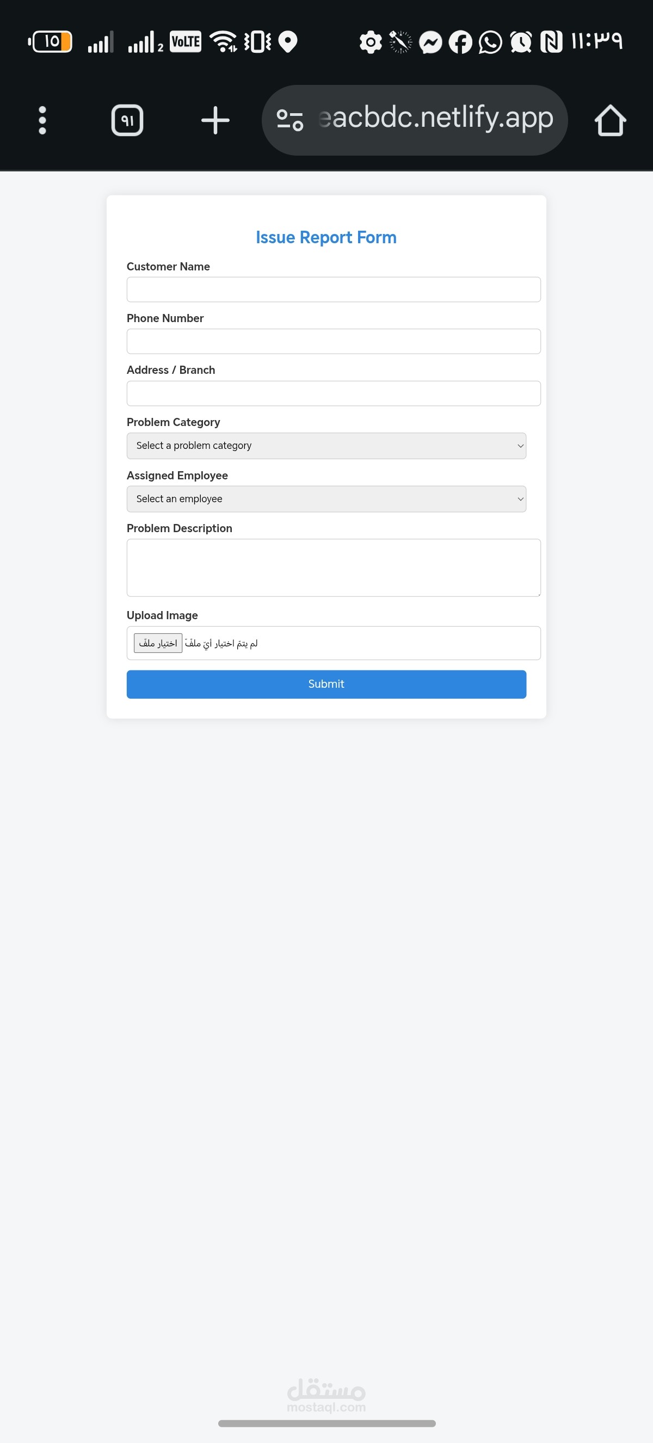Tap the site settings icon in address bar

click(290, 120)
